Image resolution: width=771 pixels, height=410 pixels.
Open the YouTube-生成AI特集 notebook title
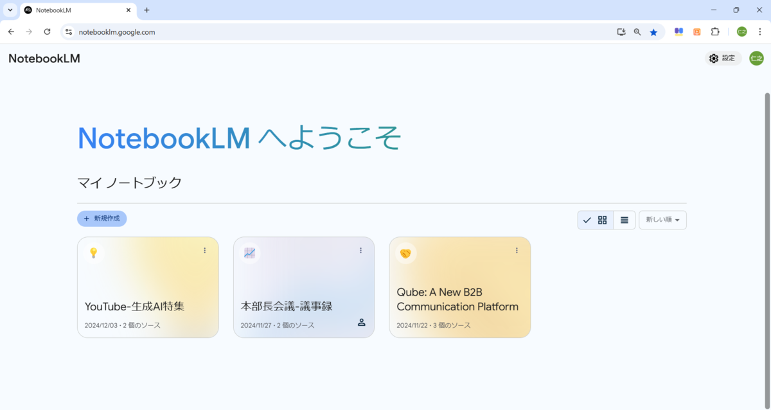point(135,307)
